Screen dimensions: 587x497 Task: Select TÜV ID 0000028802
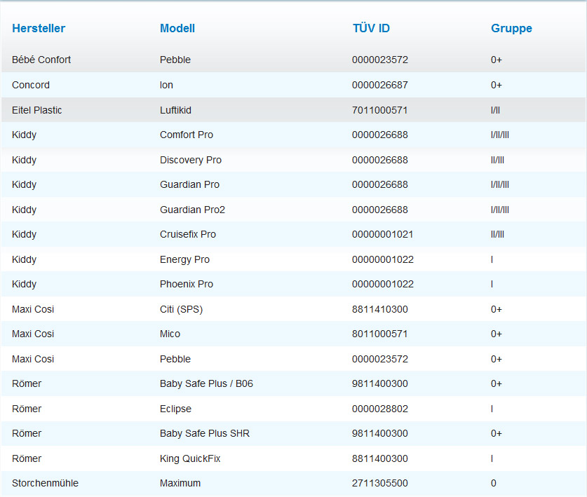pyautogui.click(x=379, y=409)
